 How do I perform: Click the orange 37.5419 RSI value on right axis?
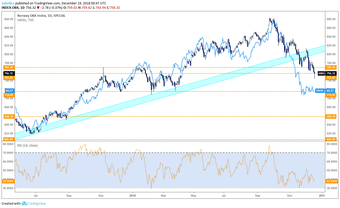[331, 181]
